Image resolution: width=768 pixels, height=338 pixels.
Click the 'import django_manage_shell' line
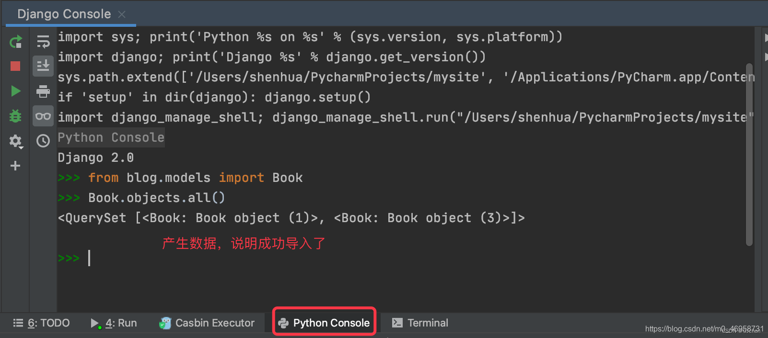coord(406,117)
